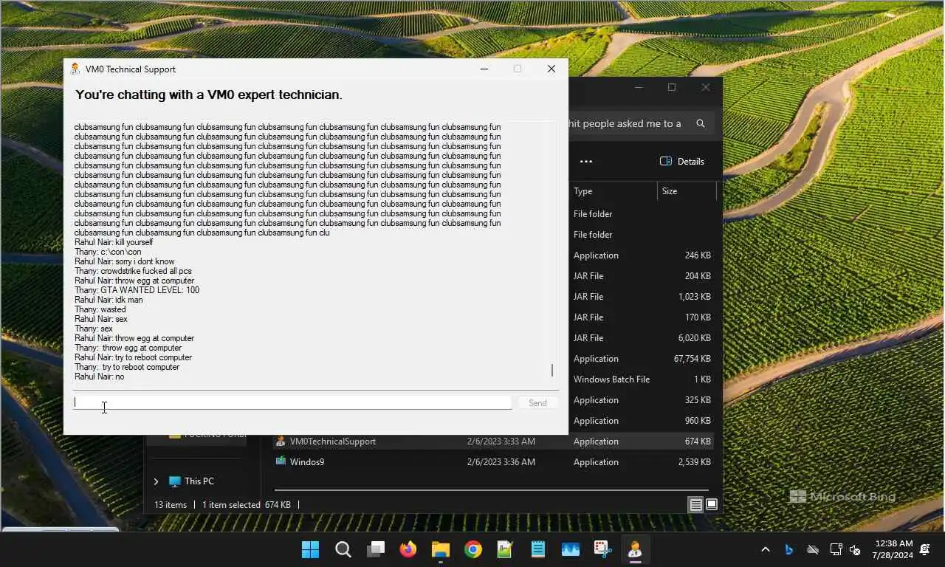The width and height of the screenshot is (945, 567).
Task: Click the heading 'You're chatting with a VM0 expert technician.'
Action: 209,94
